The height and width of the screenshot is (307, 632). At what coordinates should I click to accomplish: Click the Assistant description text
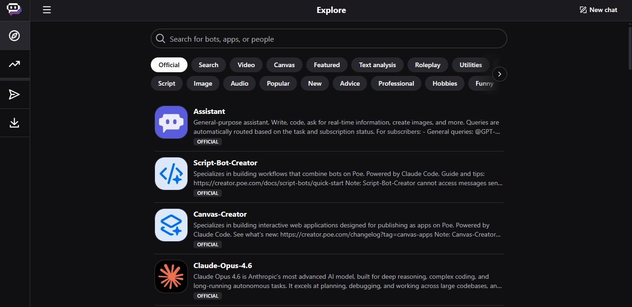click(x=347, y=127)
